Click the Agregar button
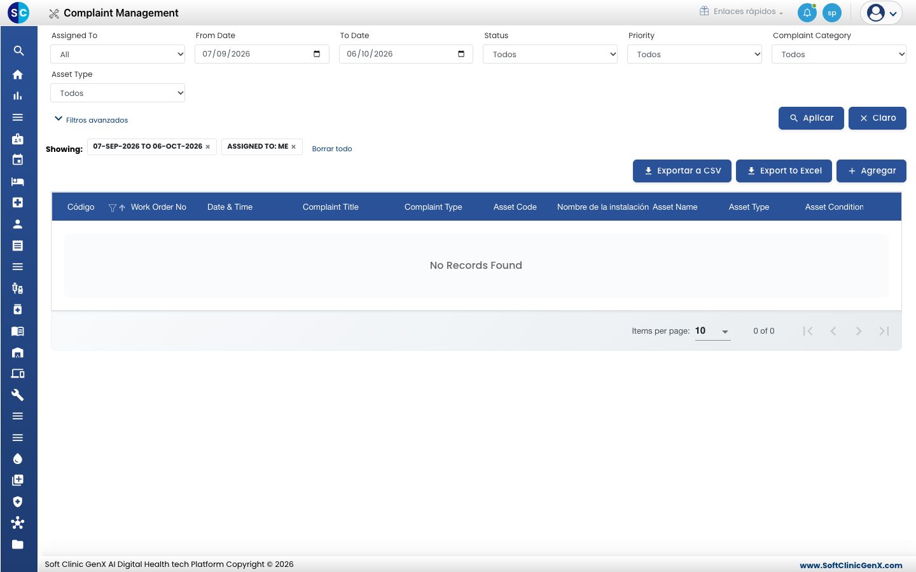The height and width of the screenshot is (572, 916). click(x=871, y=171)
